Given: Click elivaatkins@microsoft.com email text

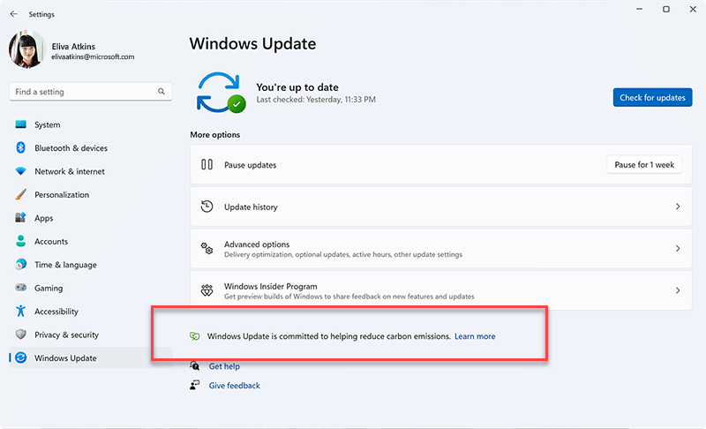Looking at the screenshot, I should coord(93,56).
